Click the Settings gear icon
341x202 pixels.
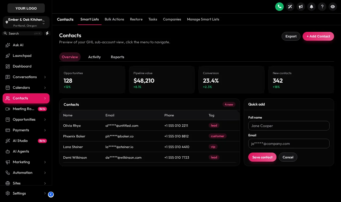8,193
